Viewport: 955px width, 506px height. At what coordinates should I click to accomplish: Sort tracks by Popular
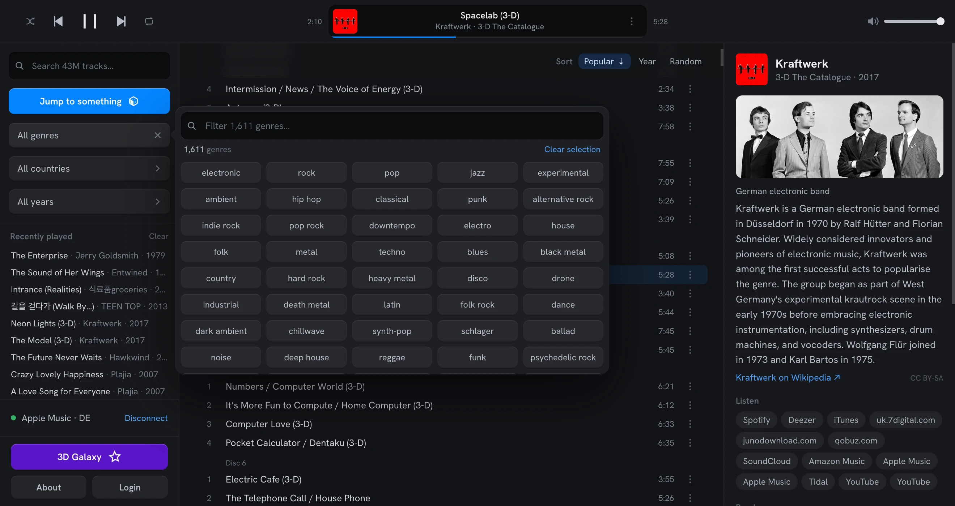pyautogui.click(x=604, y=61)
